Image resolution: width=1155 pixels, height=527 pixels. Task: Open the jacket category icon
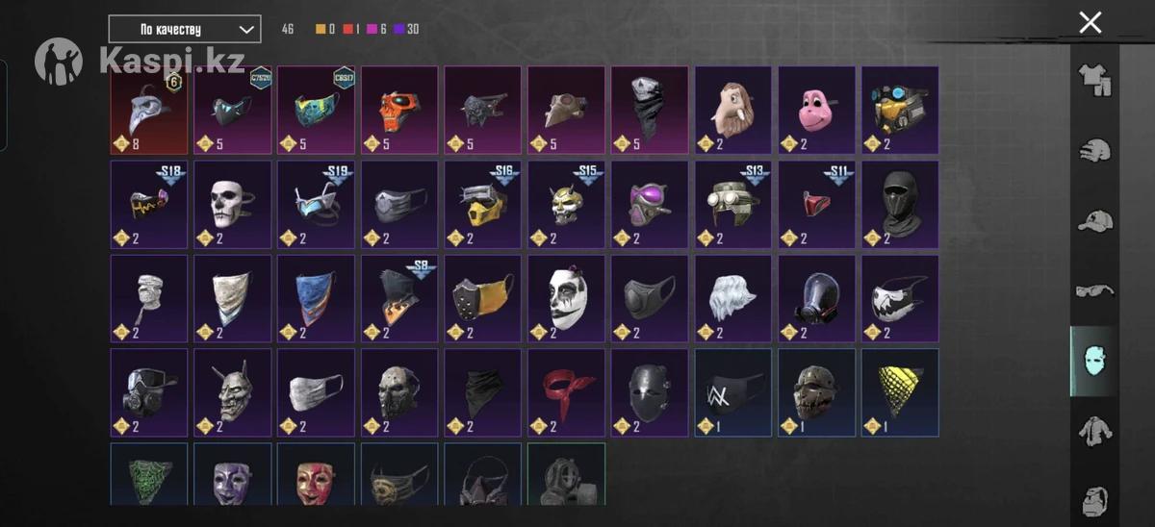[x=1093, y=431]
